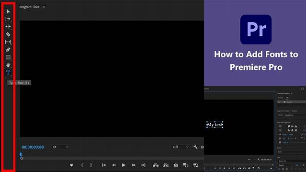Image resolution: width=306 pixels, height=172 pixels.
Task: Click the blue playhead on the monitor time ruler
Action: 21,155
